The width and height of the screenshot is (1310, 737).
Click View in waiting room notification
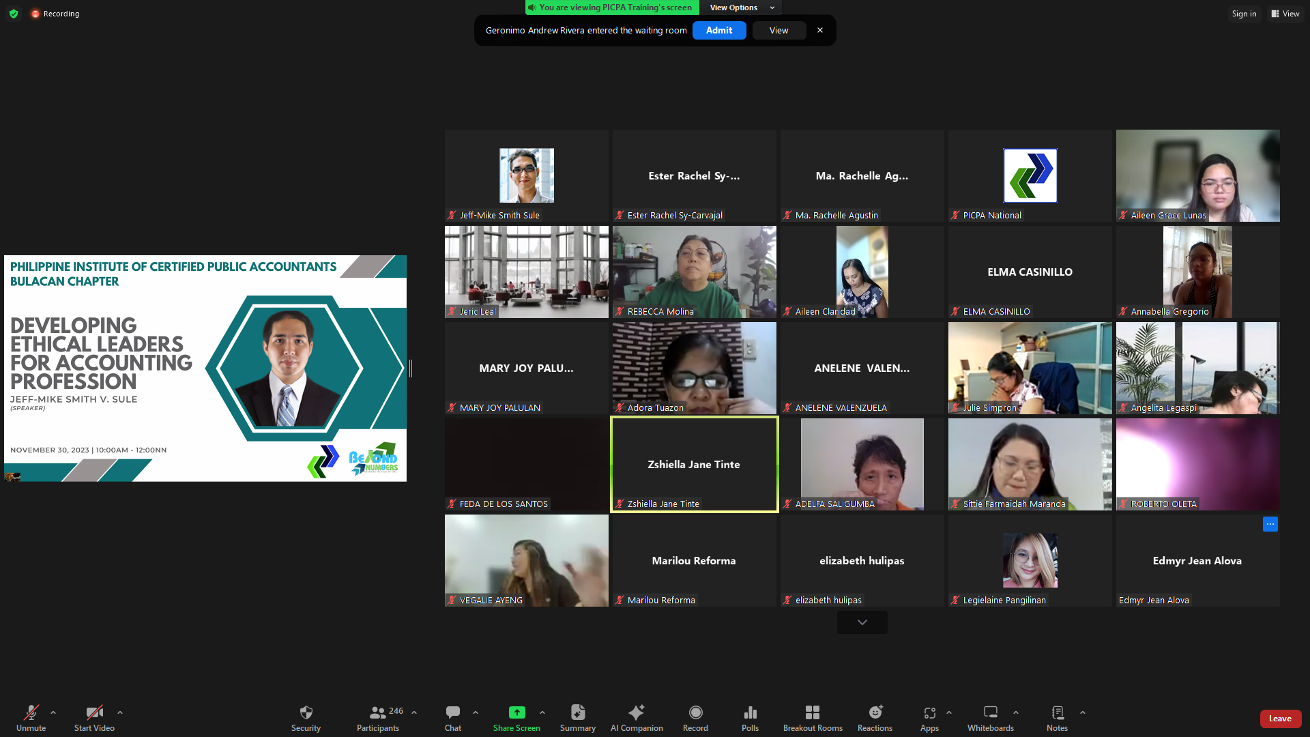[x=778, y=31]
